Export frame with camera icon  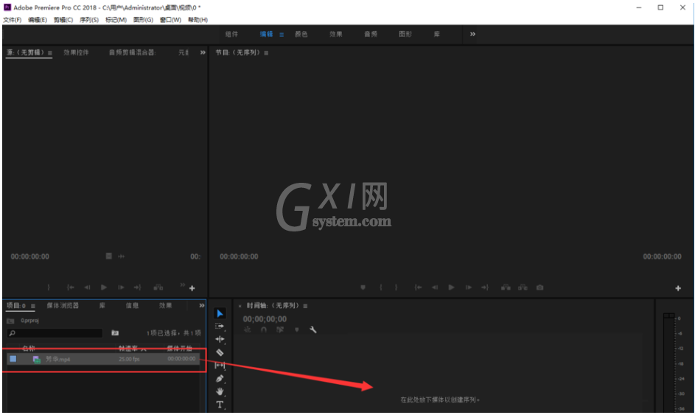(540, 287)
